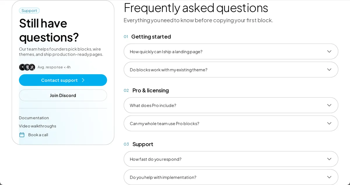Click the Contact support button
350x185 pixels.
(x=63, y=80)
